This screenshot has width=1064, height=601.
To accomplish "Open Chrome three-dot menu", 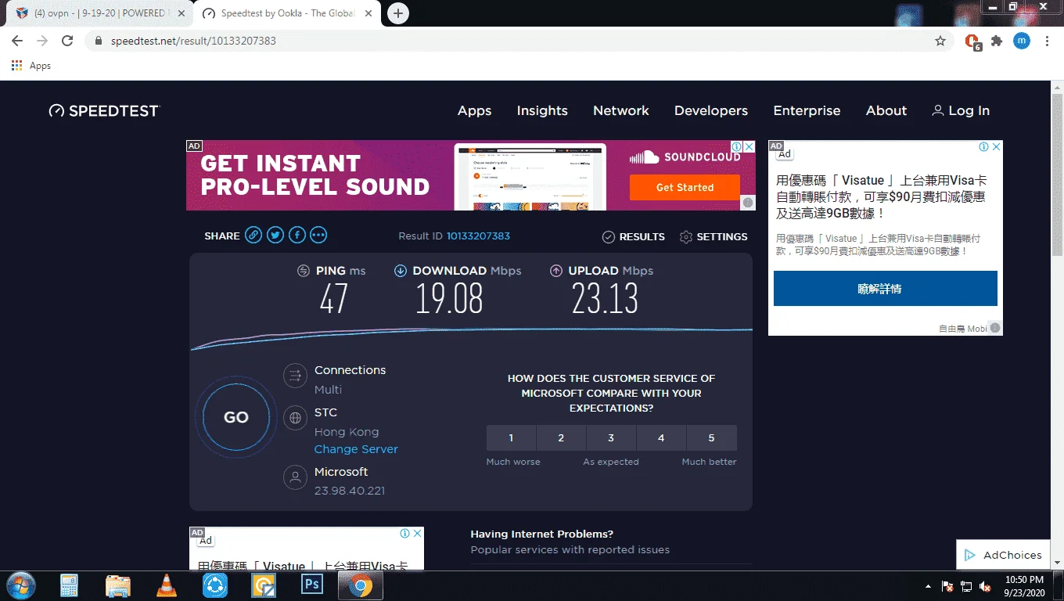I will pos(1047,41).
